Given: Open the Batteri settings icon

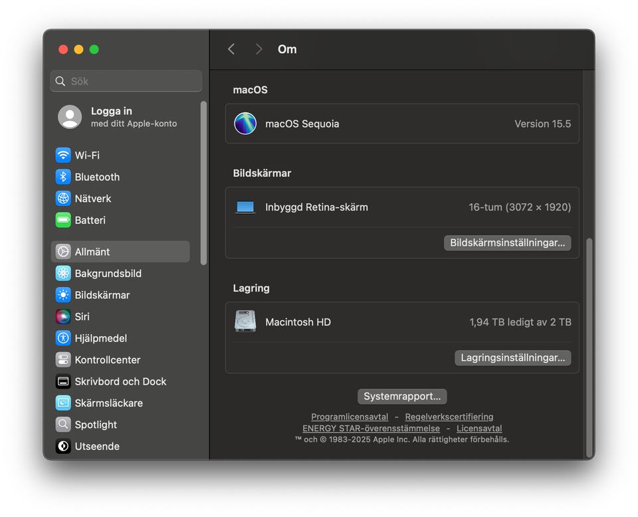Looking at the screenshot, I should click(63, 220).
